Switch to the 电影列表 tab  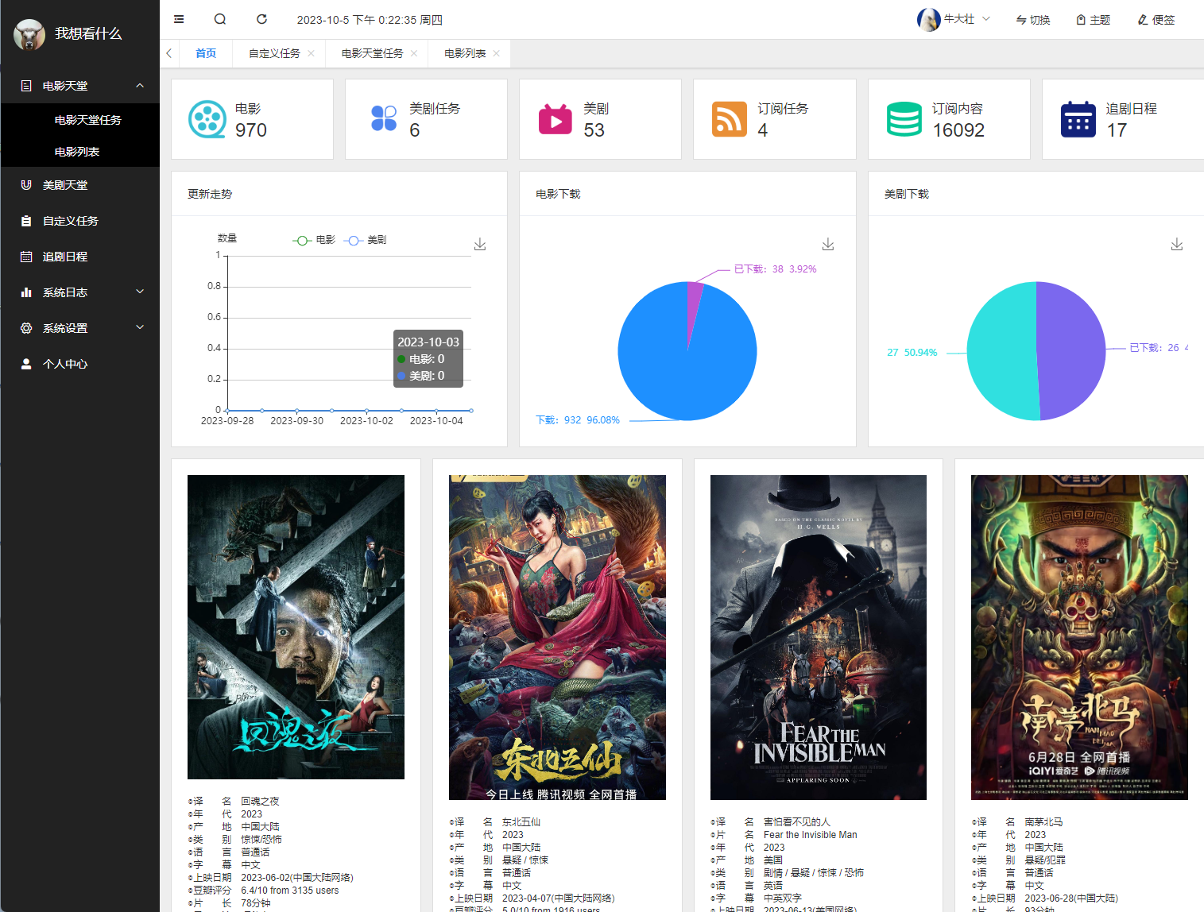click(465, 53)
